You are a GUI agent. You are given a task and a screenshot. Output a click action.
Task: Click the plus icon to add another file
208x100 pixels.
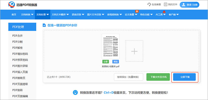(135, 51)
